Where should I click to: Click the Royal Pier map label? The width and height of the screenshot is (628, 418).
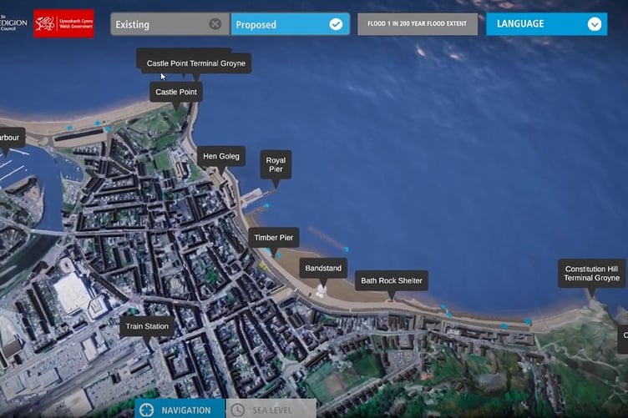click(276, 164)
